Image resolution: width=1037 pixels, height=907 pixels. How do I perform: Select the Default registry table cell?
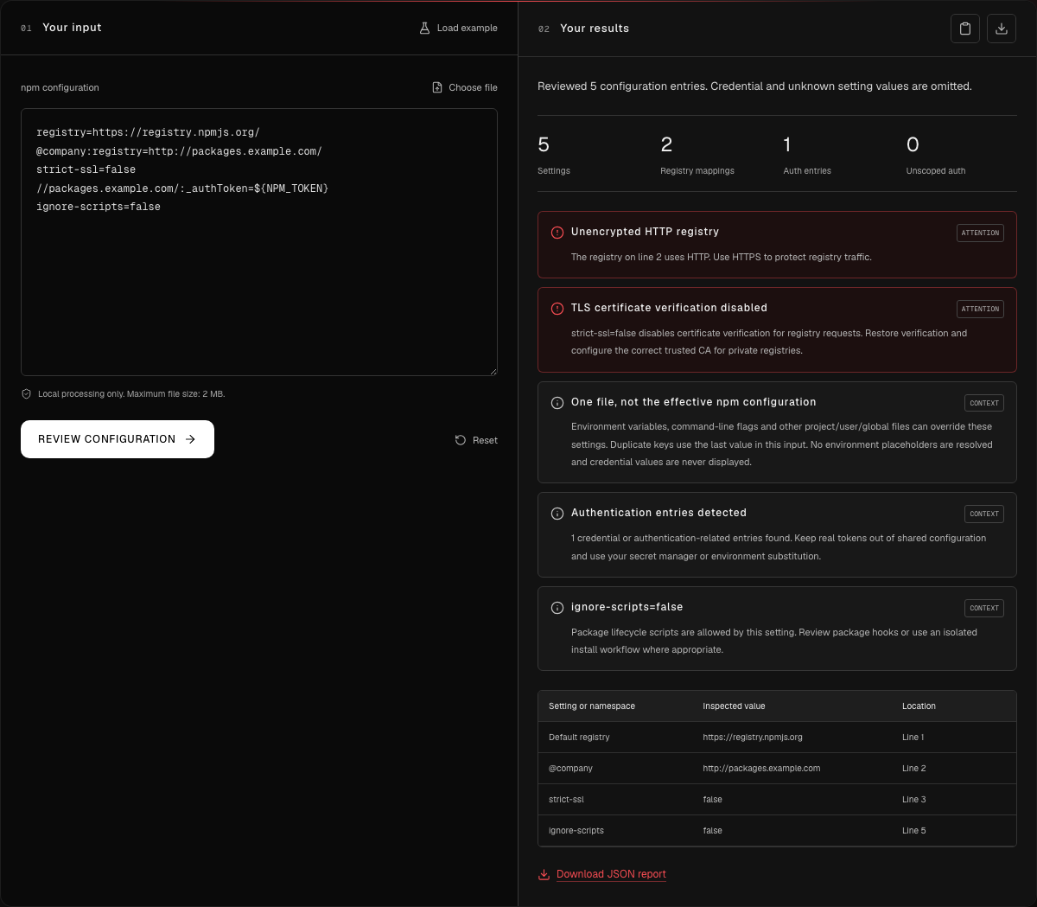pyautogui.click(x=579, y=738)
